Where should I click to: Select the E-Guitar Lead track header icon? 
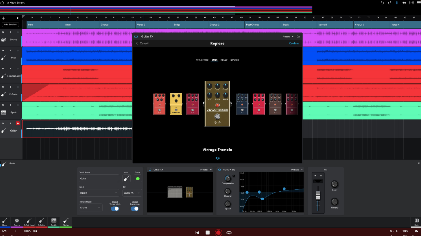tap(4, 76)
